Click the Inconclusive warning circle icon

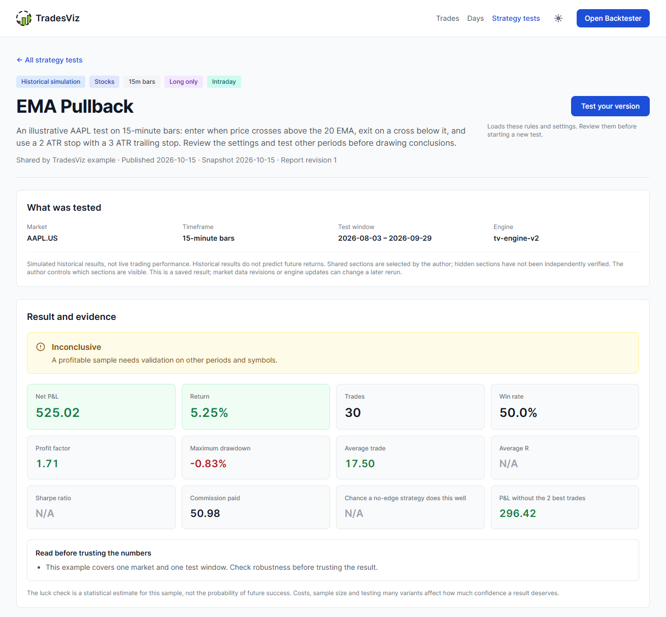(41, 347)
